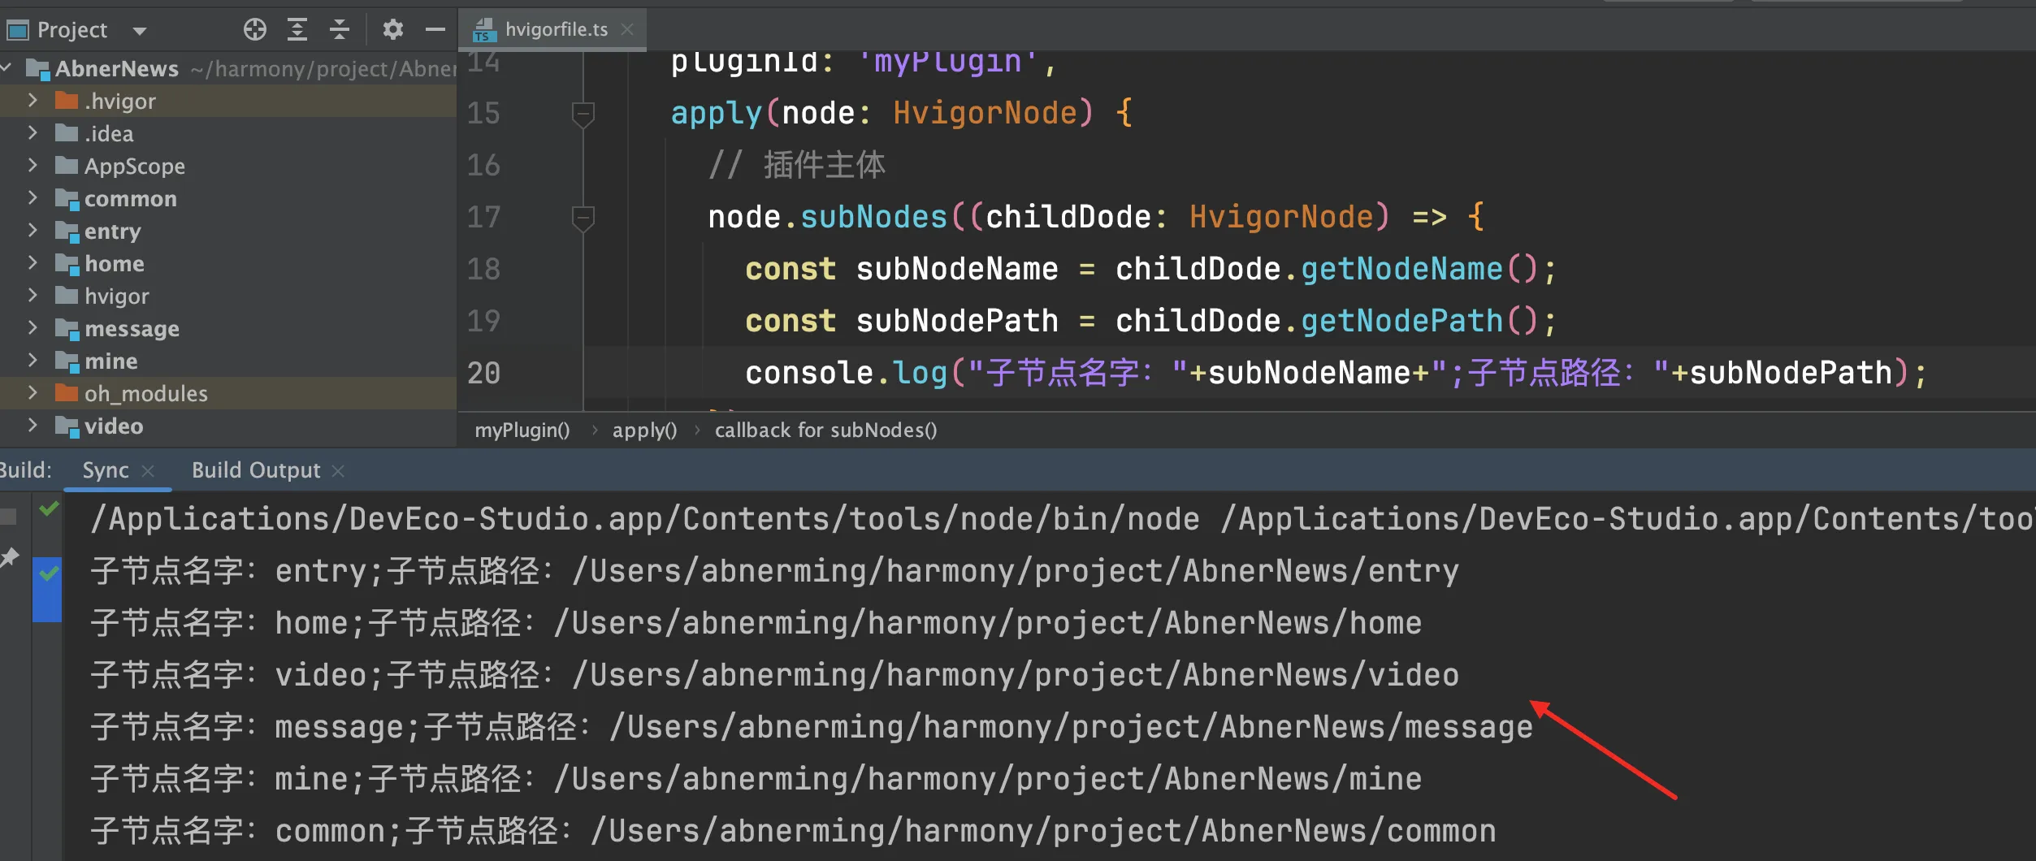The image size is (2036, 861).
Task: Click the top green checkmark sync status
Action: click(x=49, y=508)
